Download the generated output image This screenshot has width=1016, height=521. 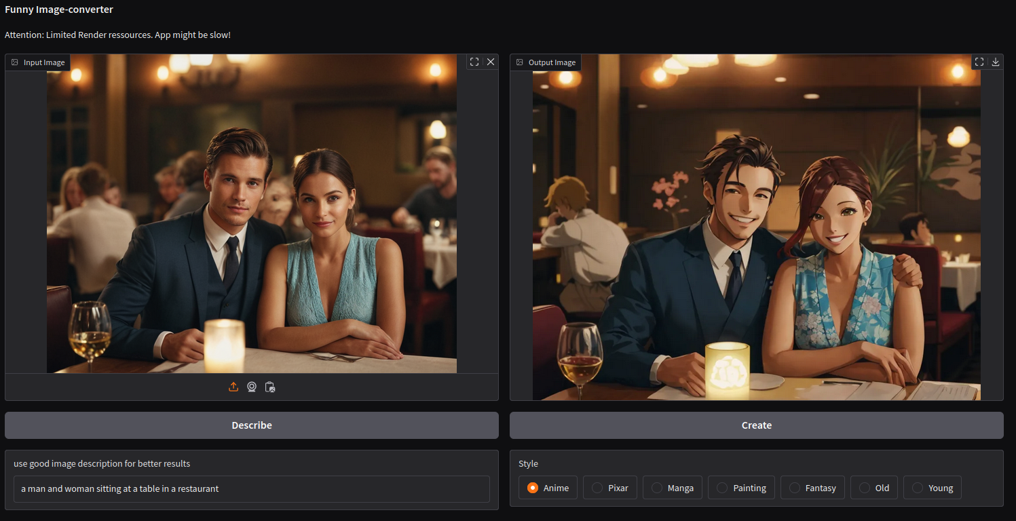coord(996,62)
